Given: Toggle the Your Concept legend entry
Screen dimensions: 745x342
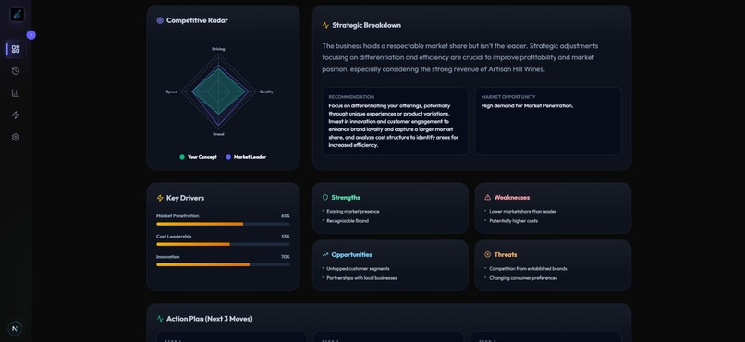Looking at the screenshot, I should [x=198, y=157].
